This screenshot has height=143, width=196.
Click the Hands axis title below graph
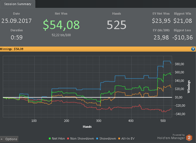click(x=87, y=127)
